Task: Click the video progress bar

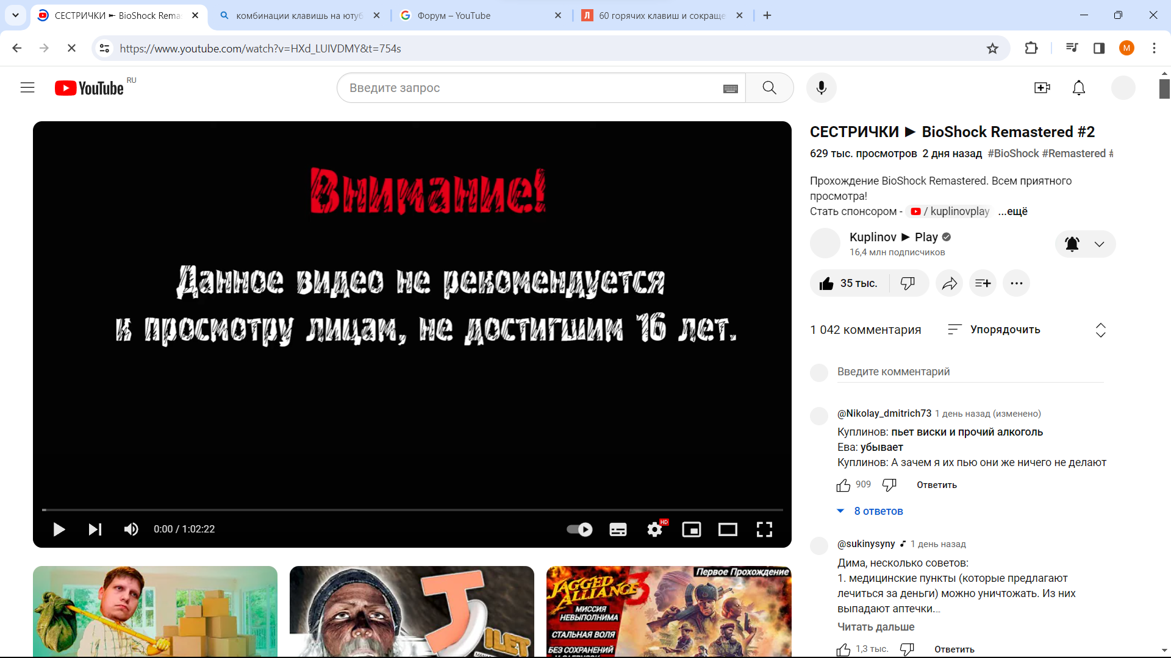Action: 412,509
